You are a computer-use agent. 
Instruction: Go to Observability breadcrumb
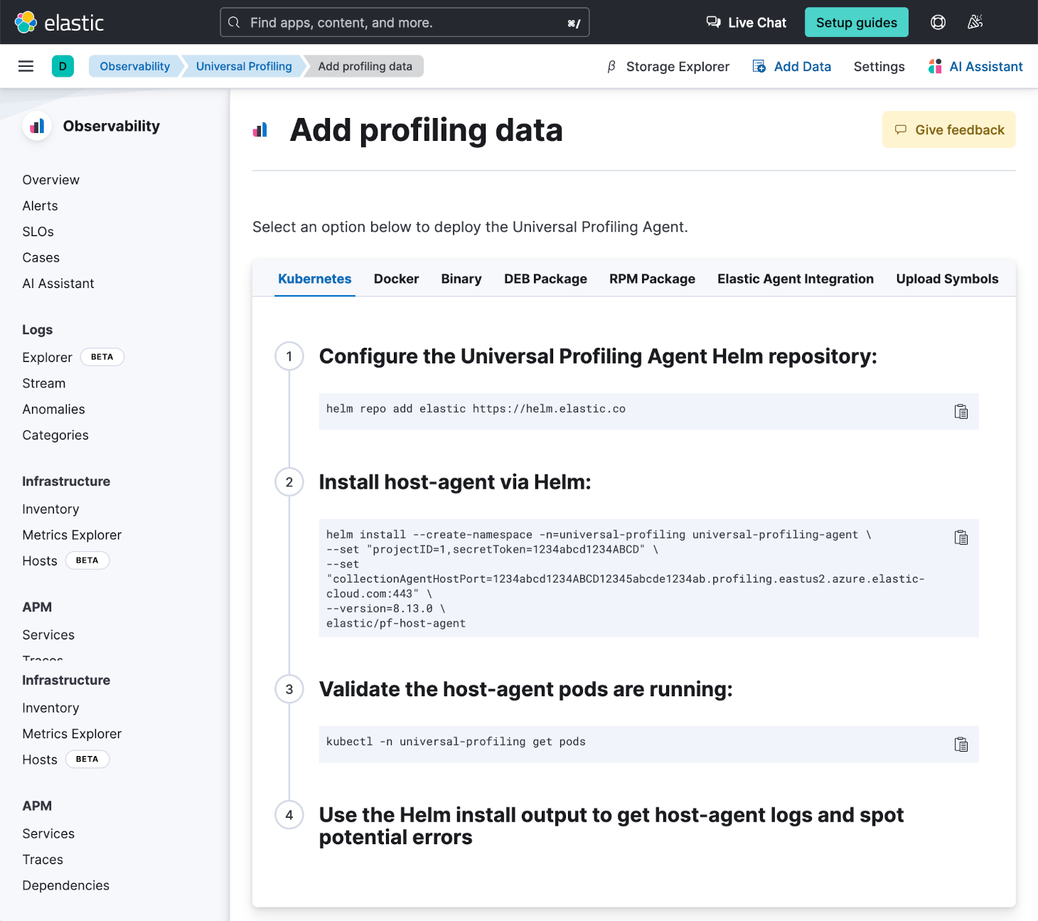[134, 66]
